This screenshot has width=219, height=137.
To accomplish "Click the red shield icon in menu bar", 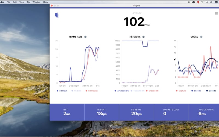I will (x=198, y=2).
